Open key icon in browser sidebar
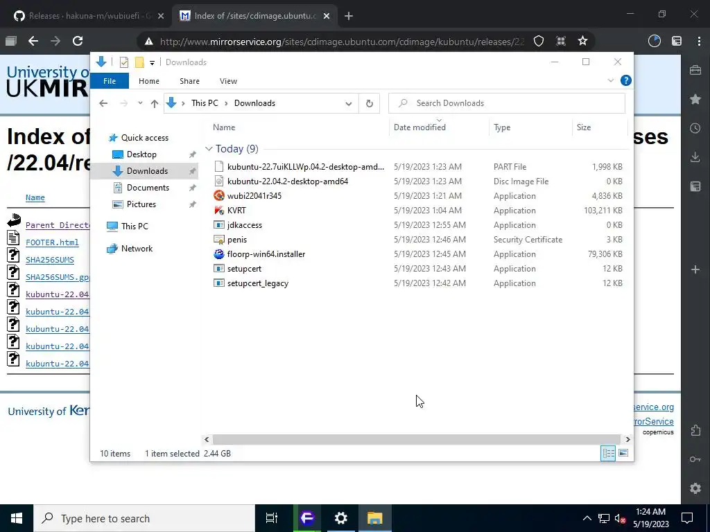 pos(695,459)
